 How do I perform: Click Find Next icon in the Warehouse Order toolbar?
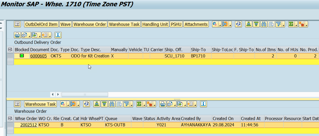(120, 104)
